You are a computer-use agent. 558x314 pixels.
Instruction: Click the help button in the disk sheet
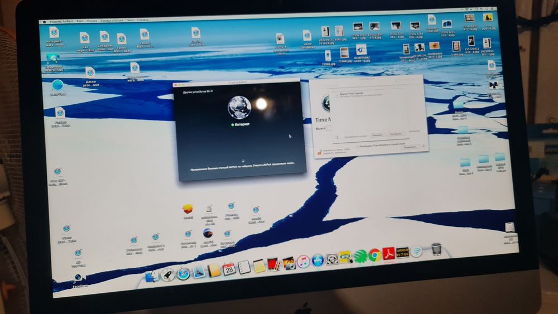point(338,137)
